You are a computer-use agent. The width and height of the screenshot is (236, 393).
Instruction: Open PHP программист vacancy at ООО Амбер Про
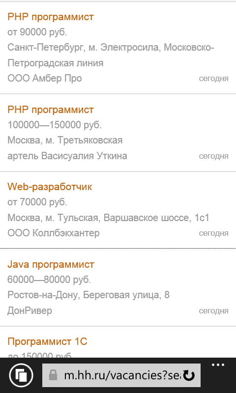pos(51,17)
